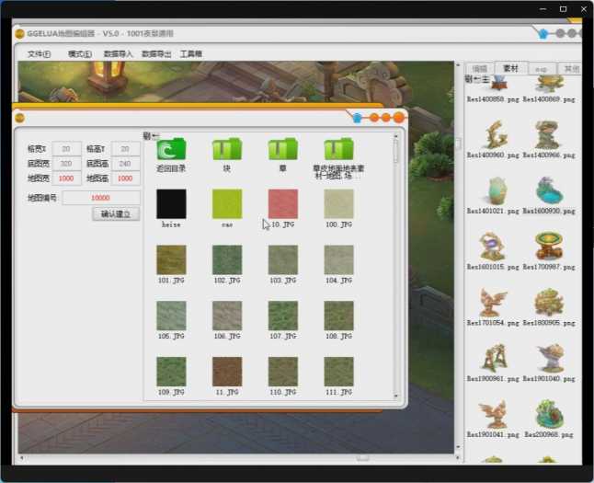This screenshot has height=483, width=594.
Task: Click the 底图高 field showing 240
Action: 125,164
